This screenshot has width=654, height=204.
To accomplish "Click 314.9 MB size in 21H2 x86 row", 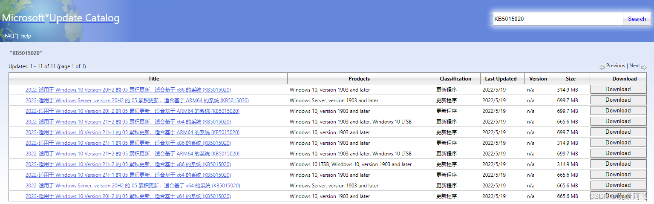I will pos(568,164).
